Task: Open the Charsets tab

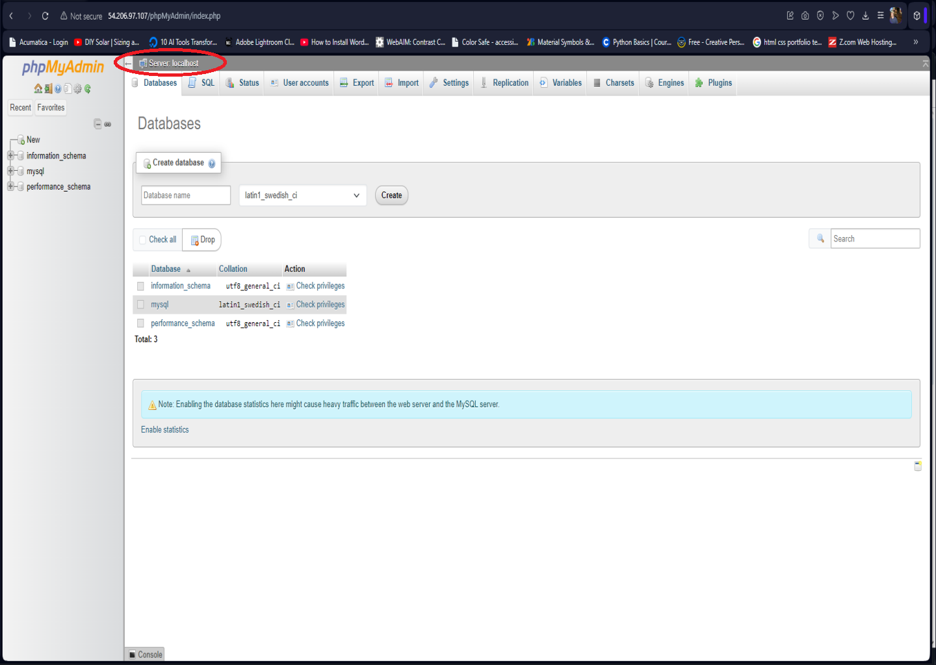Action: [614, 83]
